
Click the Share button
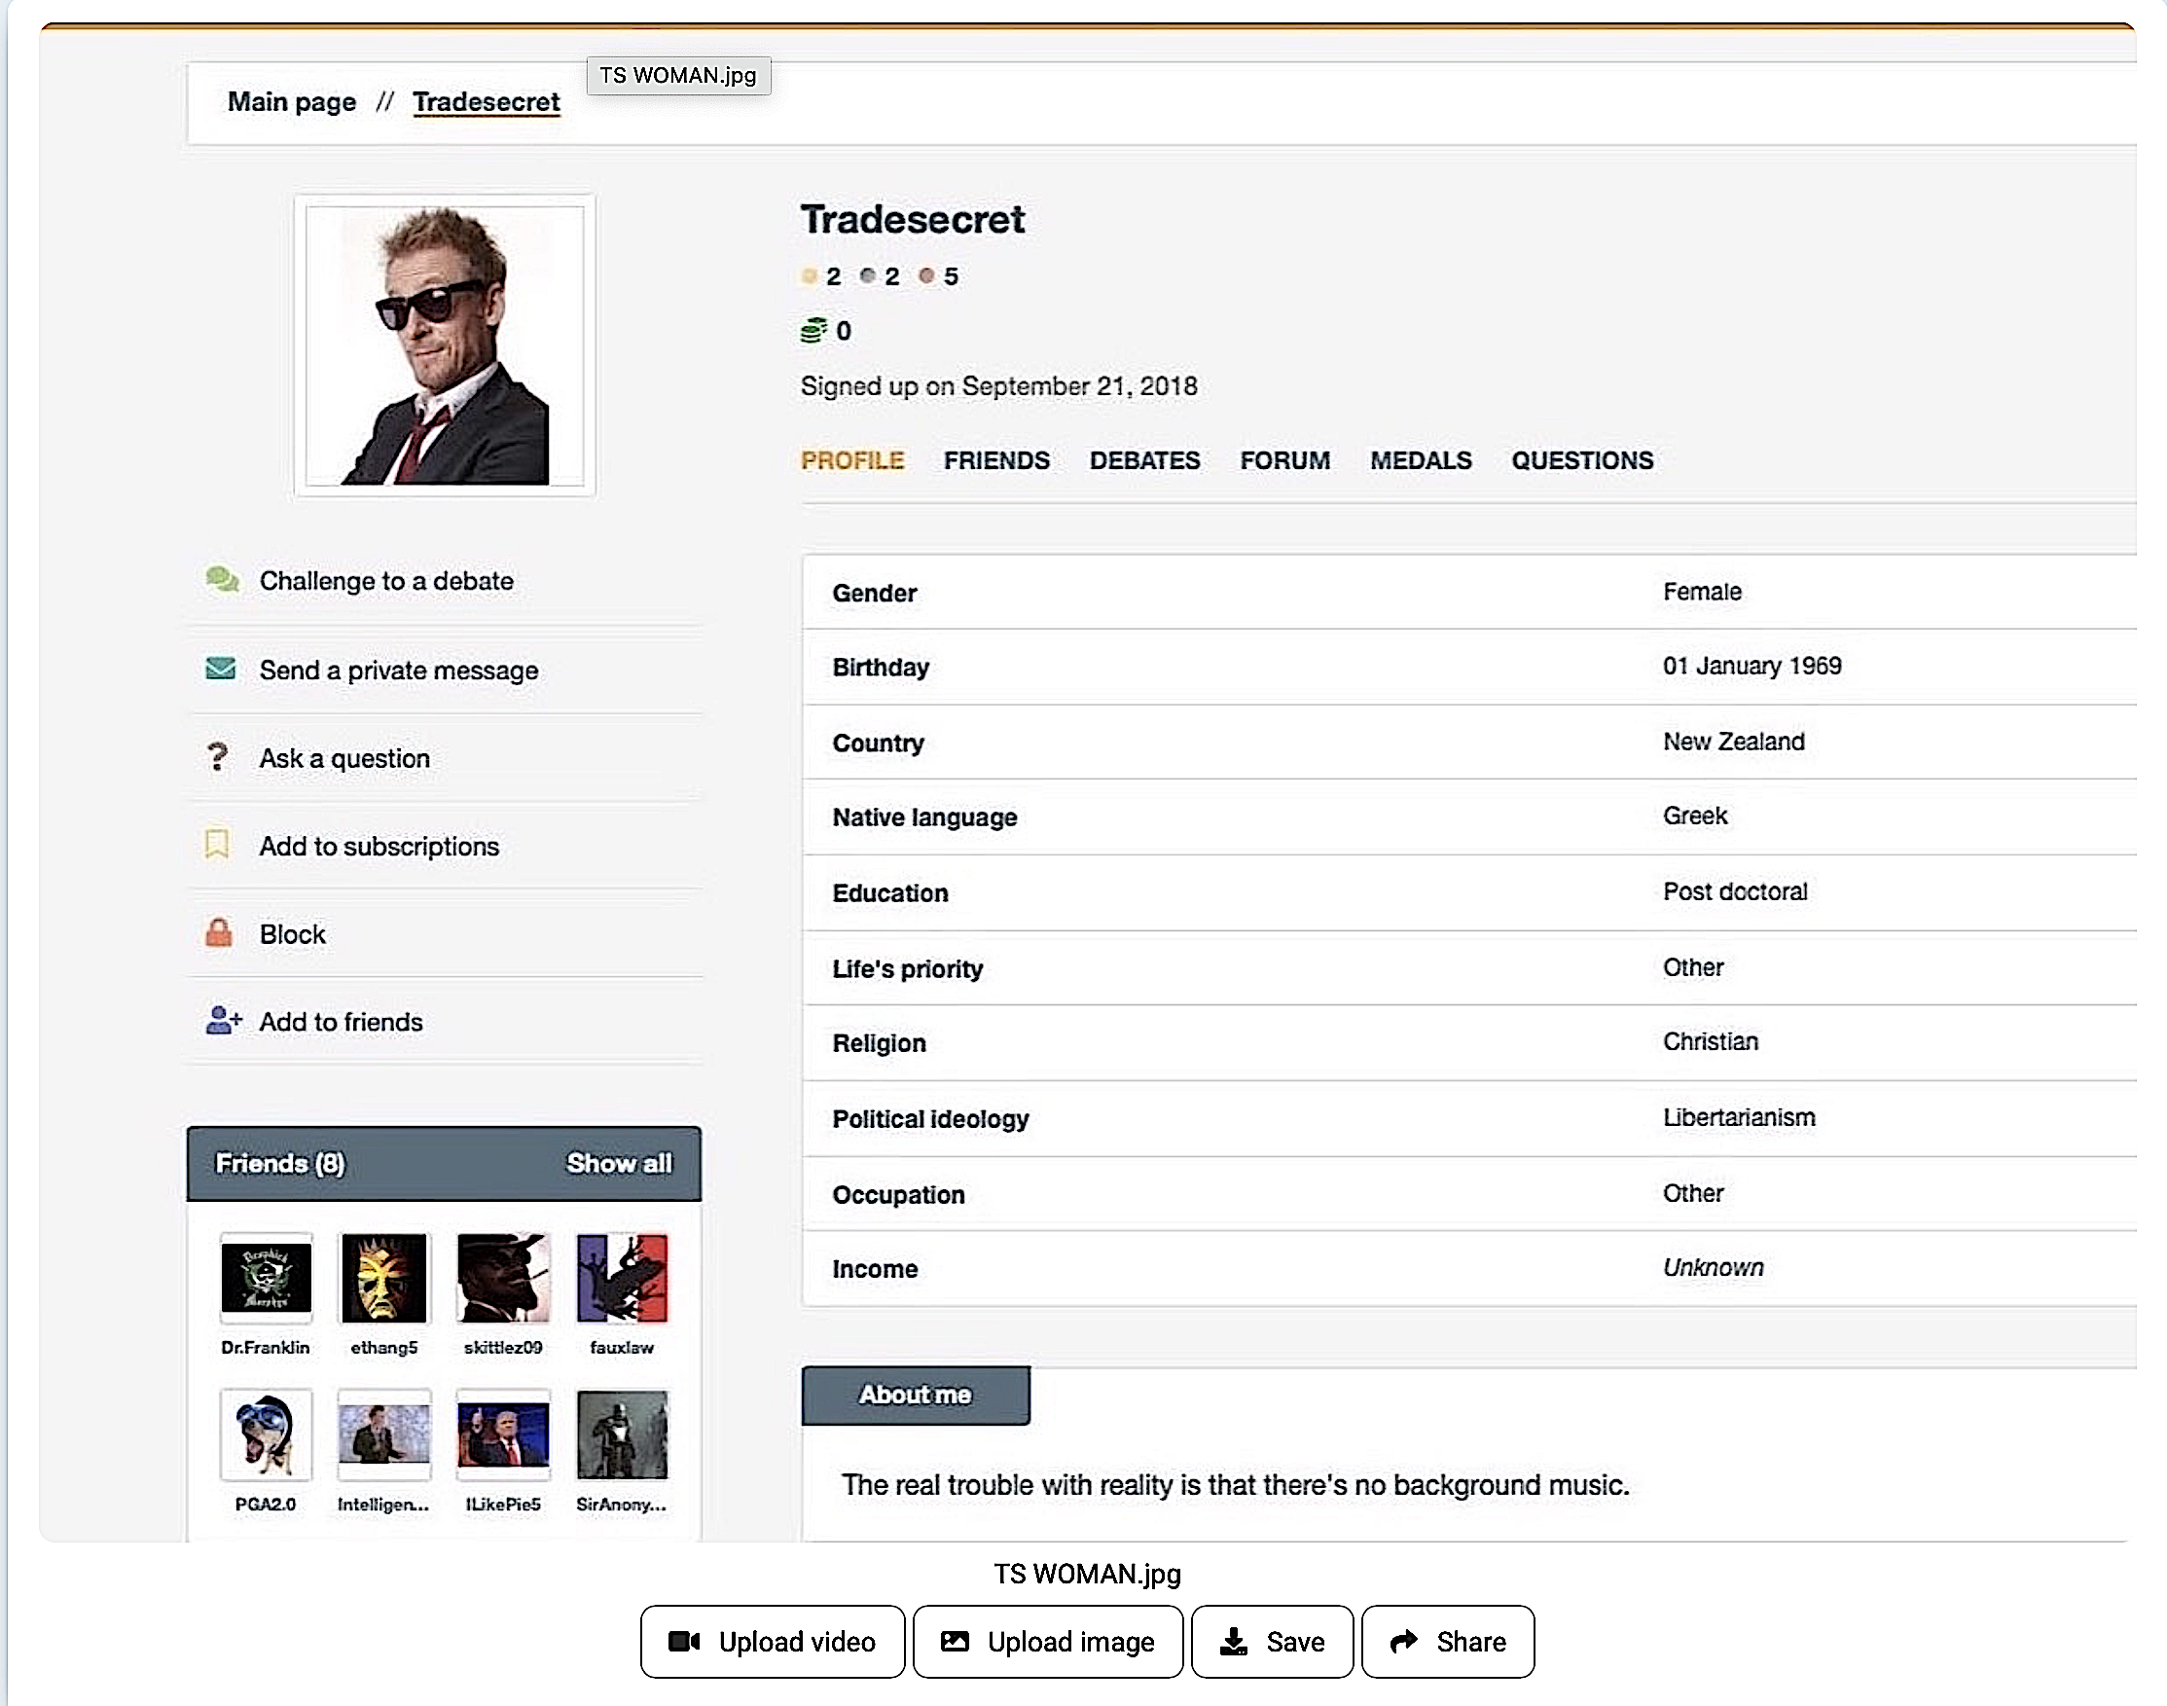[1447, 1642]
